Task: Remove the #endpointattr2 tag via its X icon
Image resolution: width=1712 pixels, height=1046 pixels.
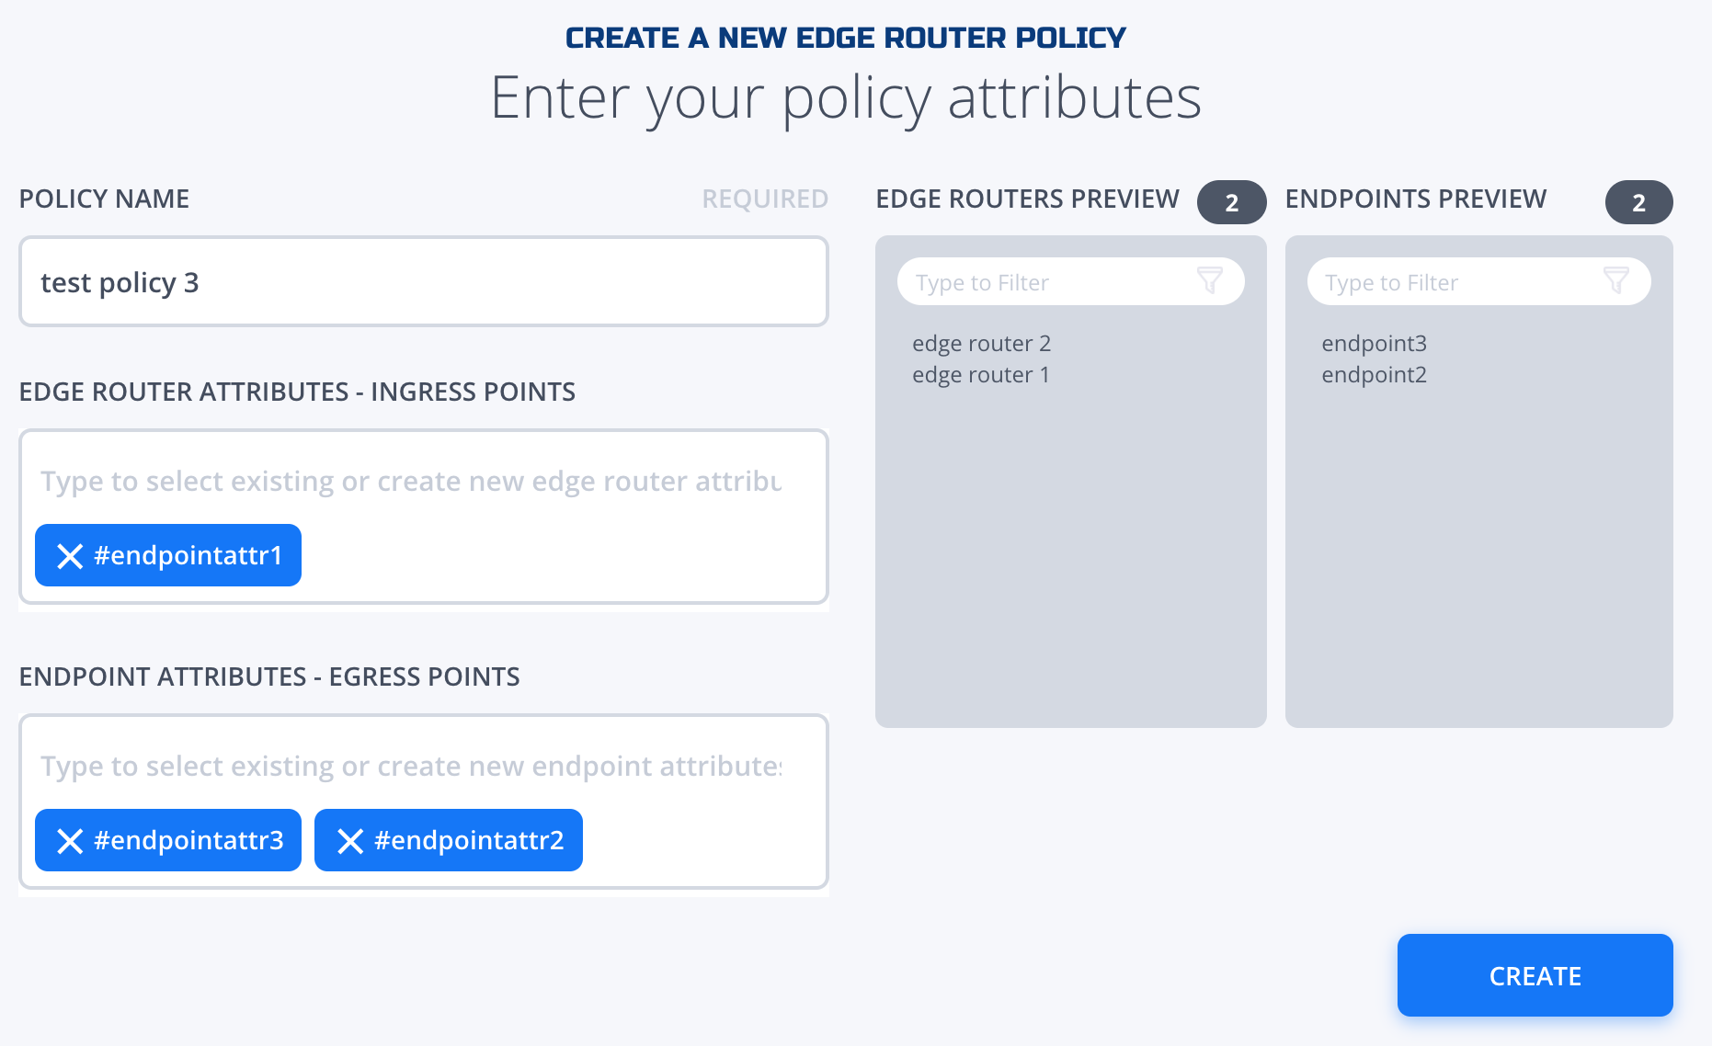Action: pyautogui.click(x=350, y=841)
